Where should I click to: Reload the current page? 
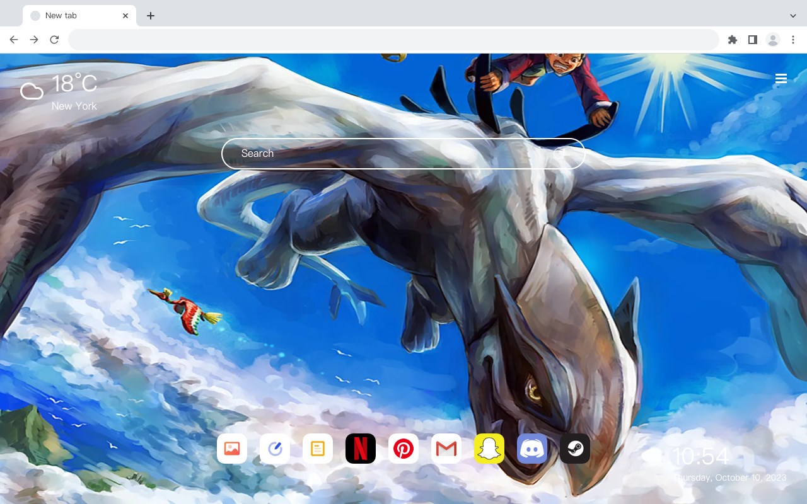coord(54,40)
